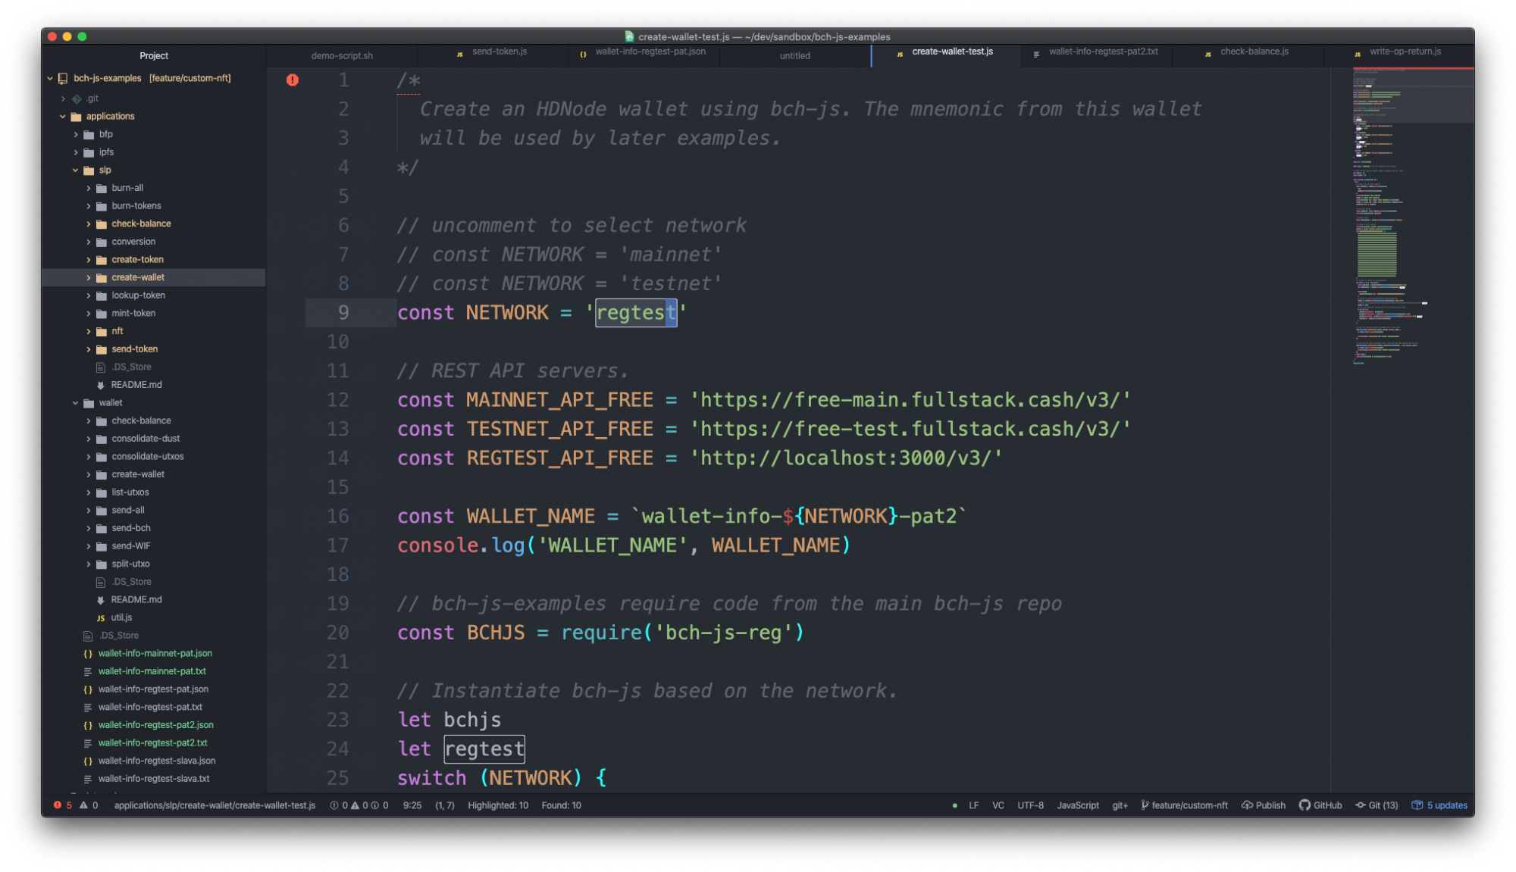Screen dimensions: 1516x872
Task: Click the JS icon on check-balance.js tab
Action: click(x=1207, y=54)
